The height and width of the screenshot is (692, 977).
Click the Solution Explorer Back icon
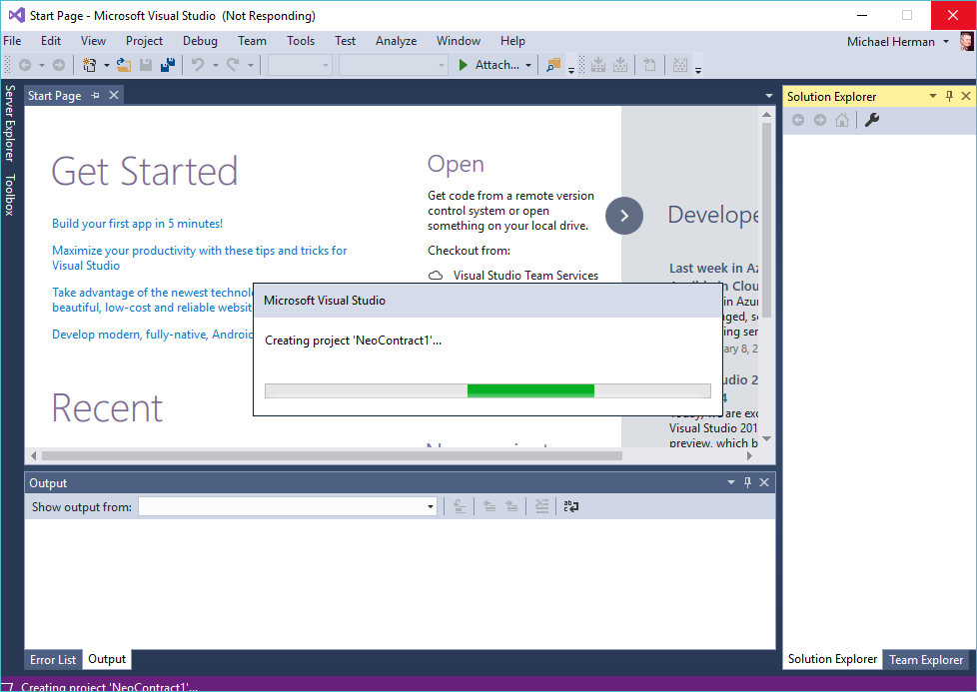[798, 120]
